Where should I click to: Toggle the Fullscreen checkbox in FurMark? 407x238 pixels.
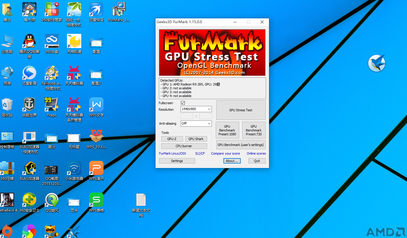183,103
